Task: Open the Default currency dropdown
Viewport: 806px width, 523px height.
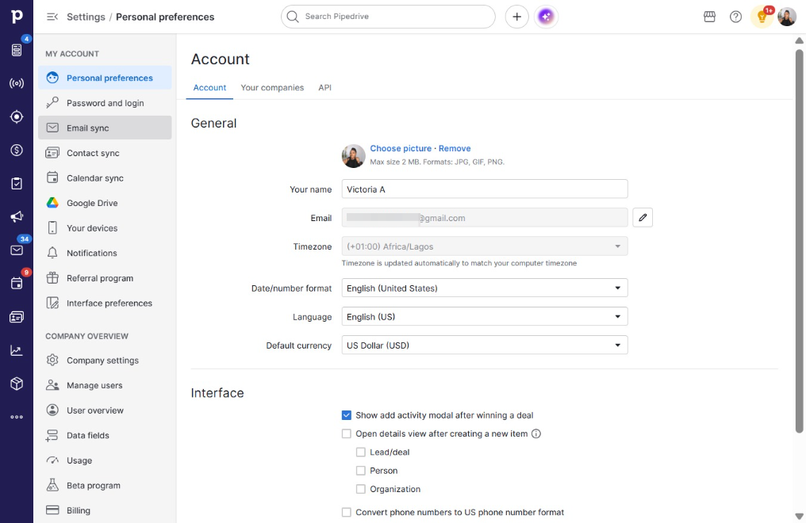Action: 484,345
